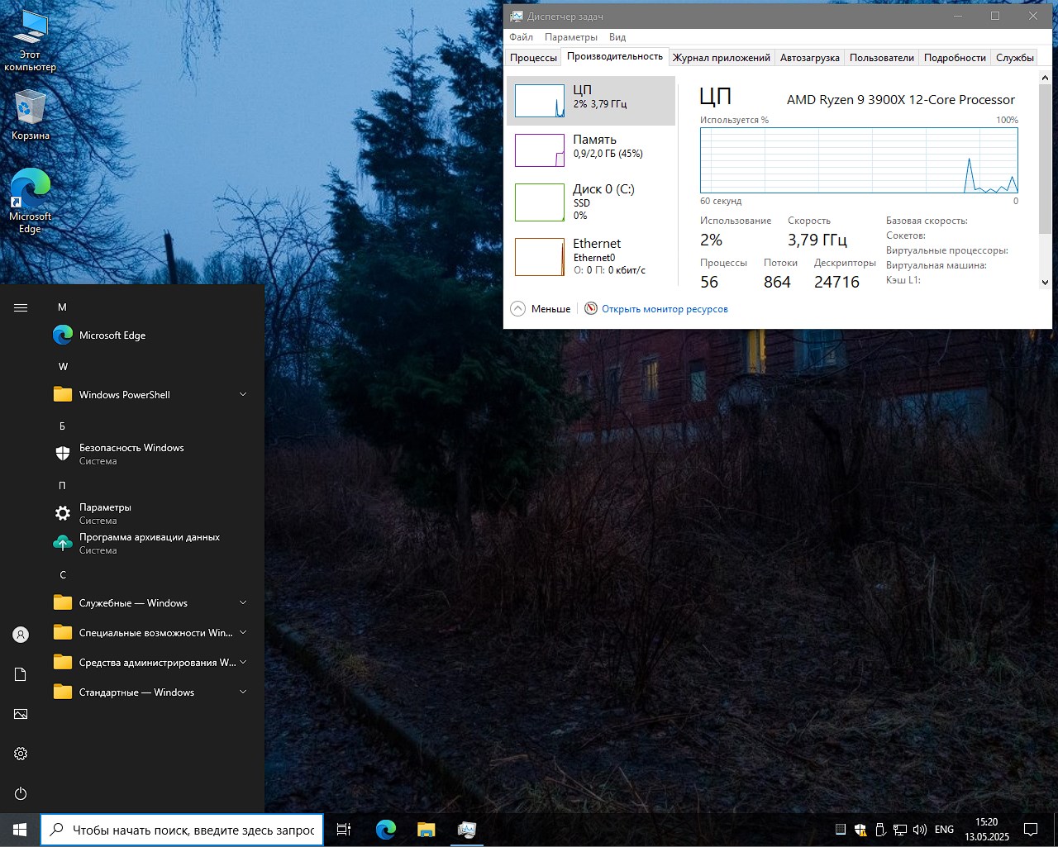Viewport: 1058px width, 847px height.
Task: Open the Файл menu in Task Manager
Action: (521, 37)
